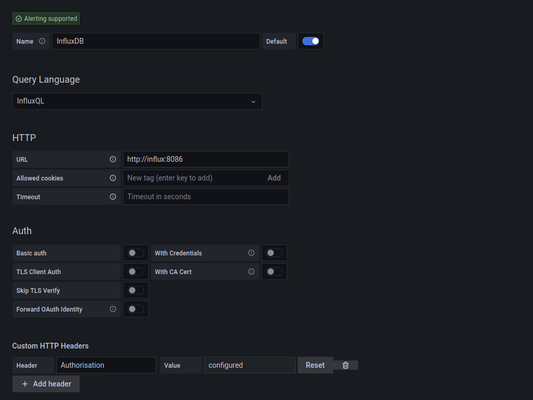Focus the URL input field
Image resolution: width=533 pixels, height=400 pixels.
point(206,159)
